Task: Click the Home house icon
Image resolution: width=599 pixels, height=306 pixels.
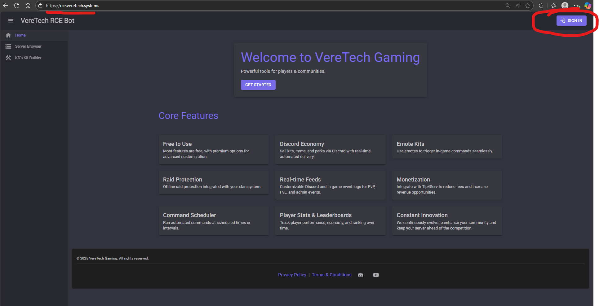Action: (x=8, y=35)
